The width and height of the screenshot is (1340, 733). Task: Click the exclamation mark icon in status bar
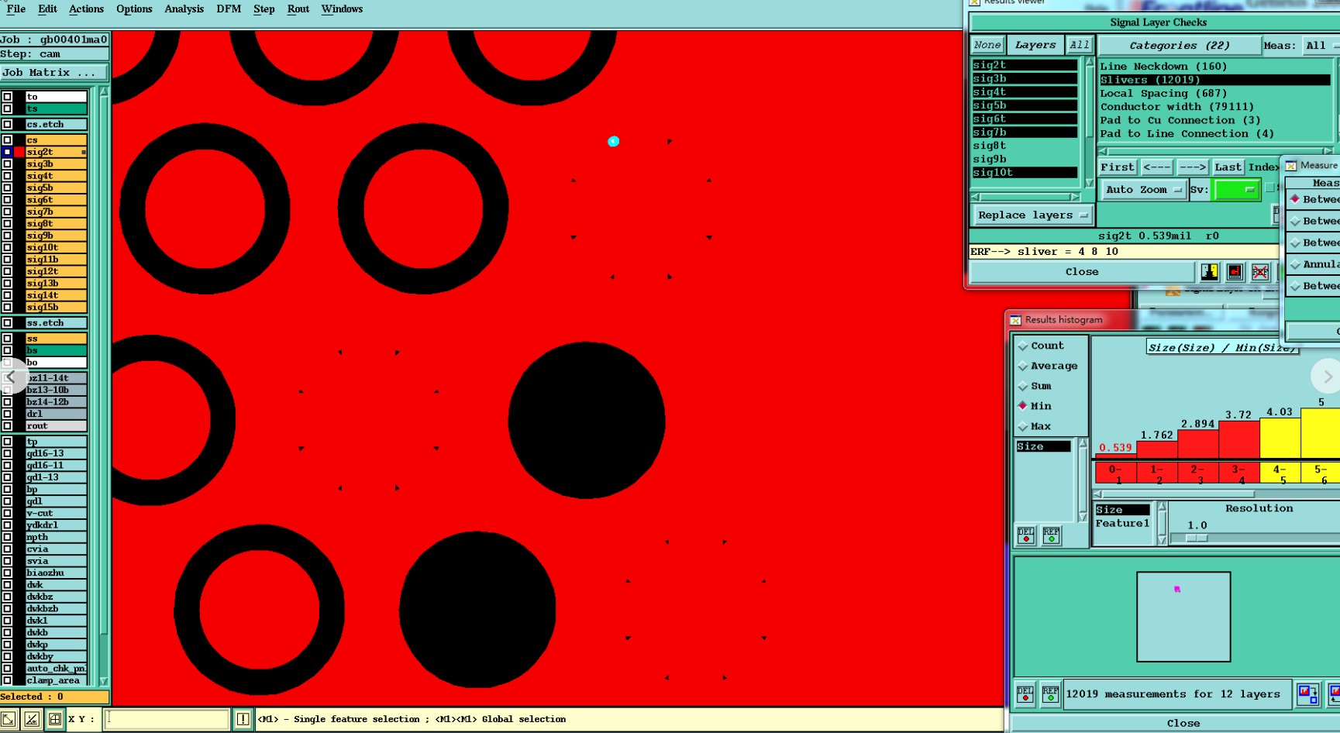[x=243, y=719]
